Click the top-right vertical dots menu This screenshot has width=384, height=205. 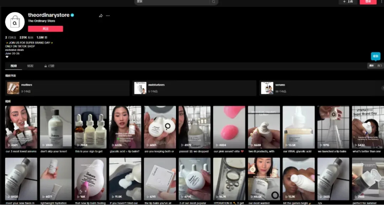(382, 1)
